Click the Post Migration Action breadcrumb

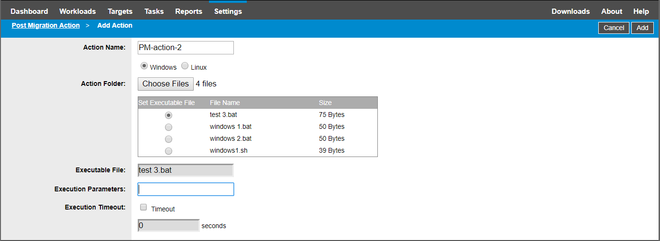(x=46, y=26)
